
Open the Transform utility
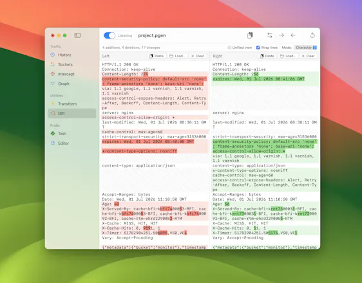[x=72, y=104]
